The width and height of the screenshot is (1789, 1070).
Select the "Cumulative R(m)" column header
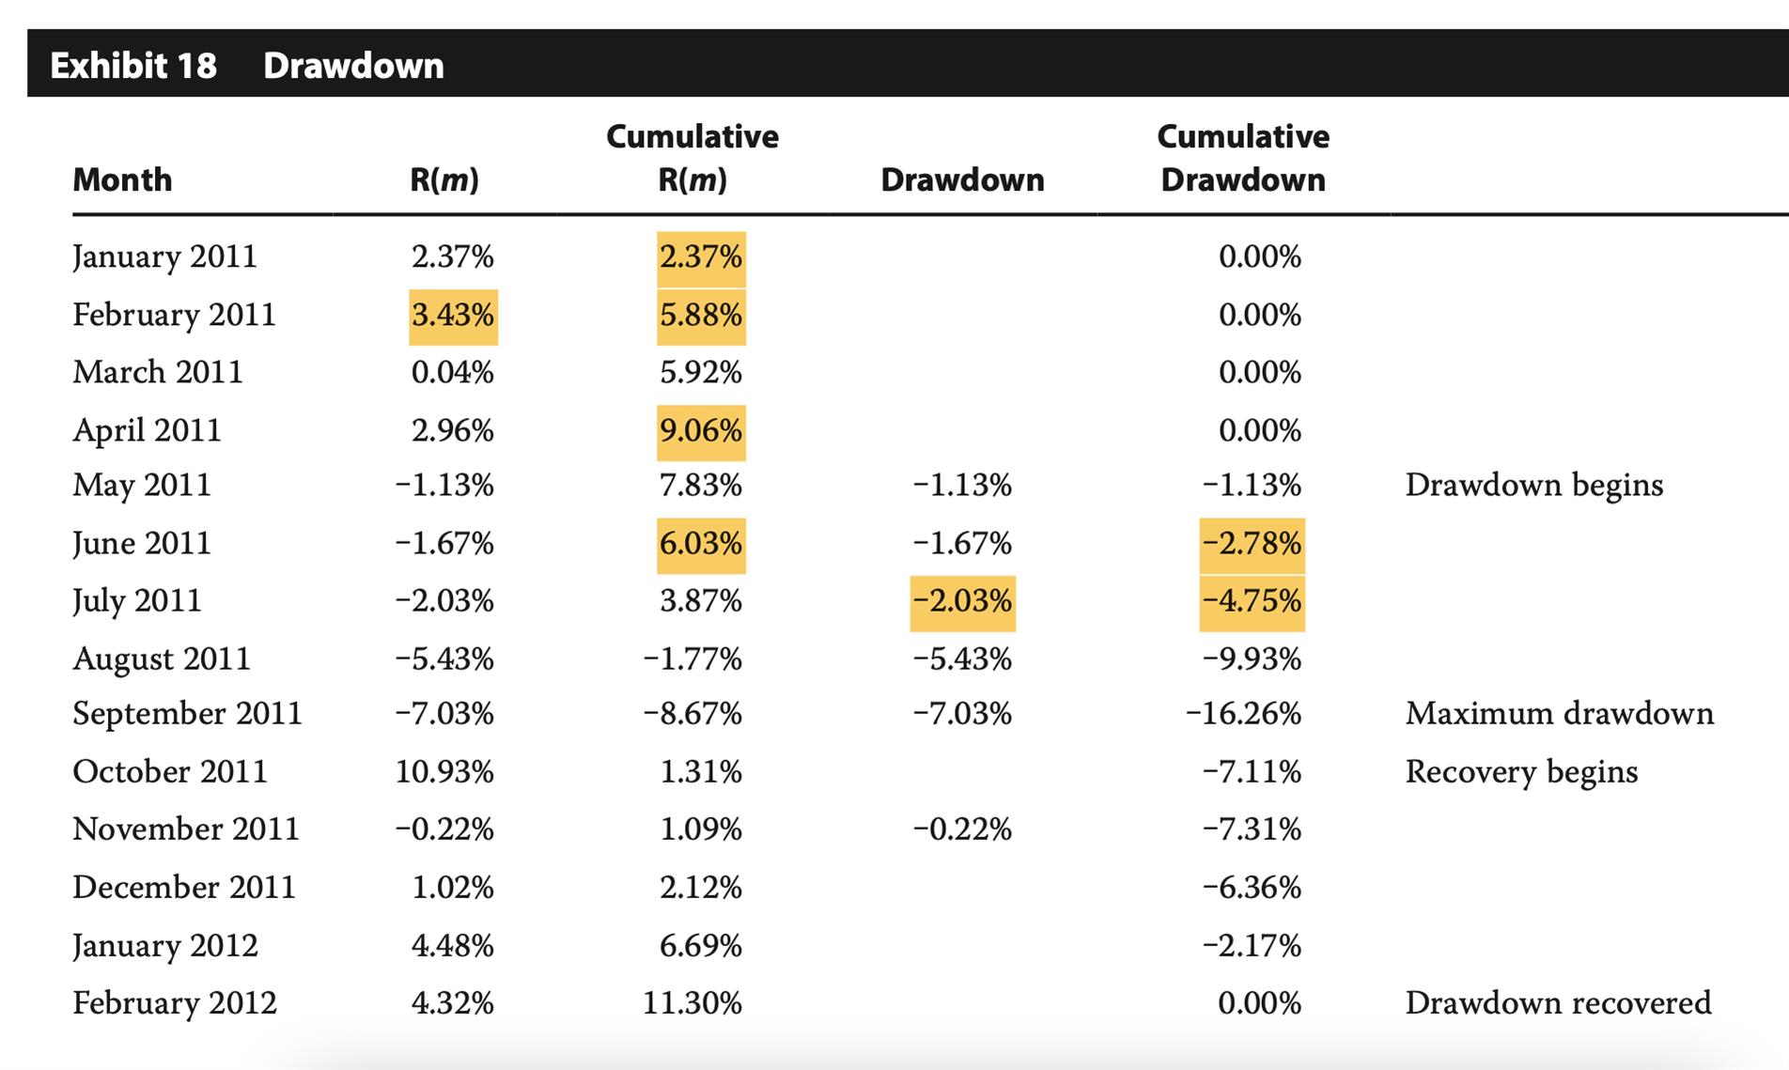point(692,158)
